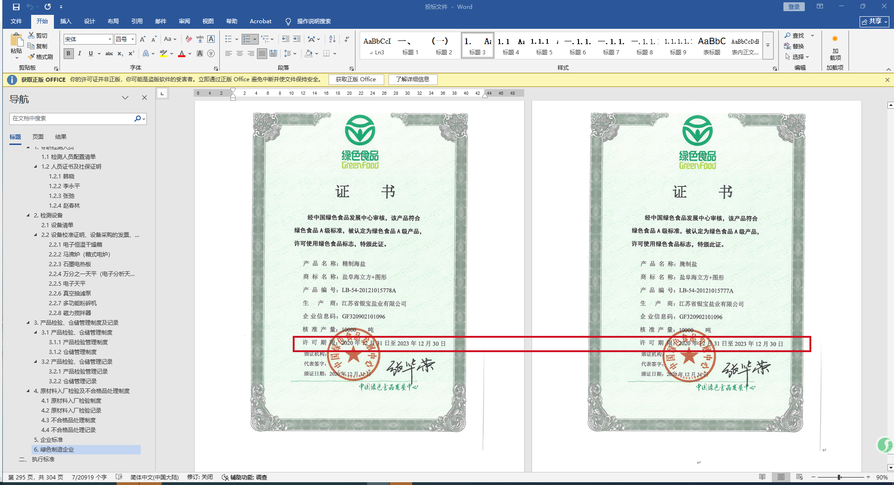This screenshot has height=485, width=894.
Task: Apply the yellow text highlight color
Action: (x=163, y=53)
